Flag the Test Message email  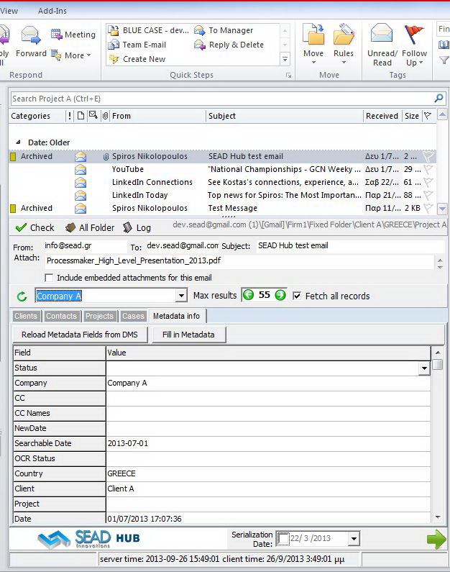click(429, 208)
